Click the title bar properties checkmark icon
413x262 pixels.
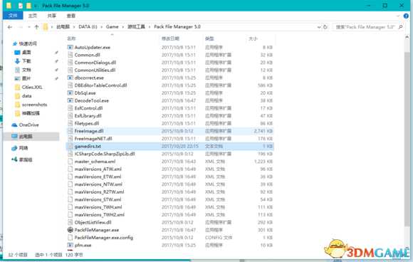(20, 6)
